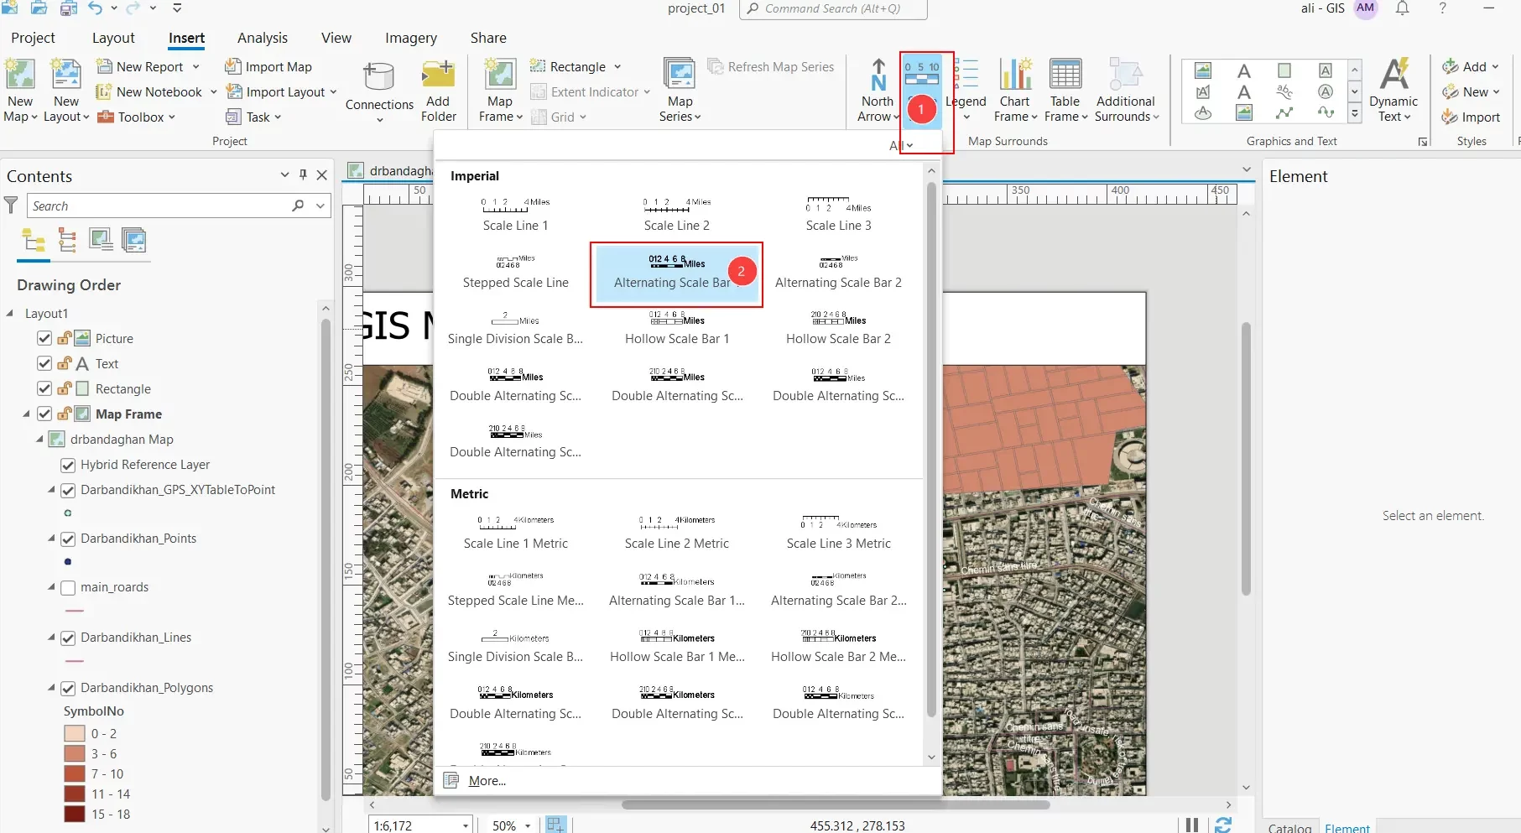
Task: Open the Analysis ribbon tab
Action: (262, 38)
